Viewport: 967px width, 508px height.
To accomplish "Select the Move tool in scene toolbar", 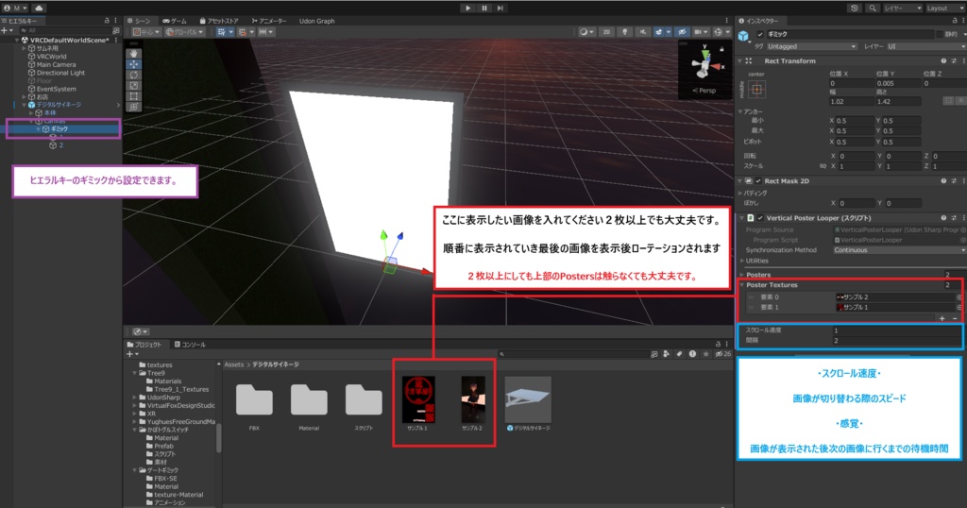I will [x=134, y=64].
